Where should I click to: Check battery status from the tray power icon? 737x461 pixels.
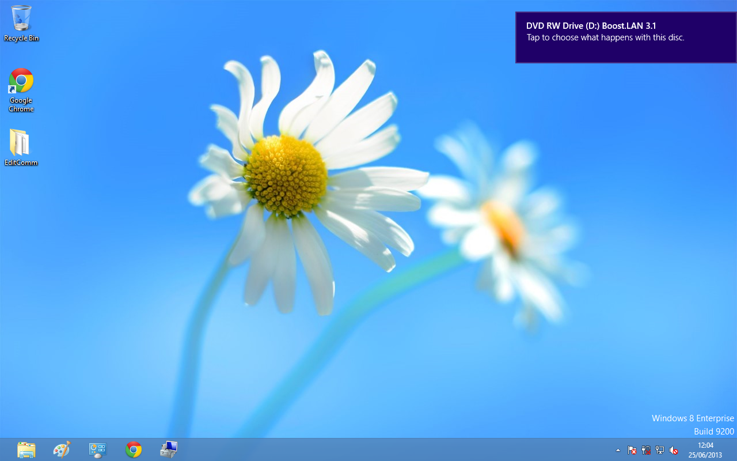645,449
